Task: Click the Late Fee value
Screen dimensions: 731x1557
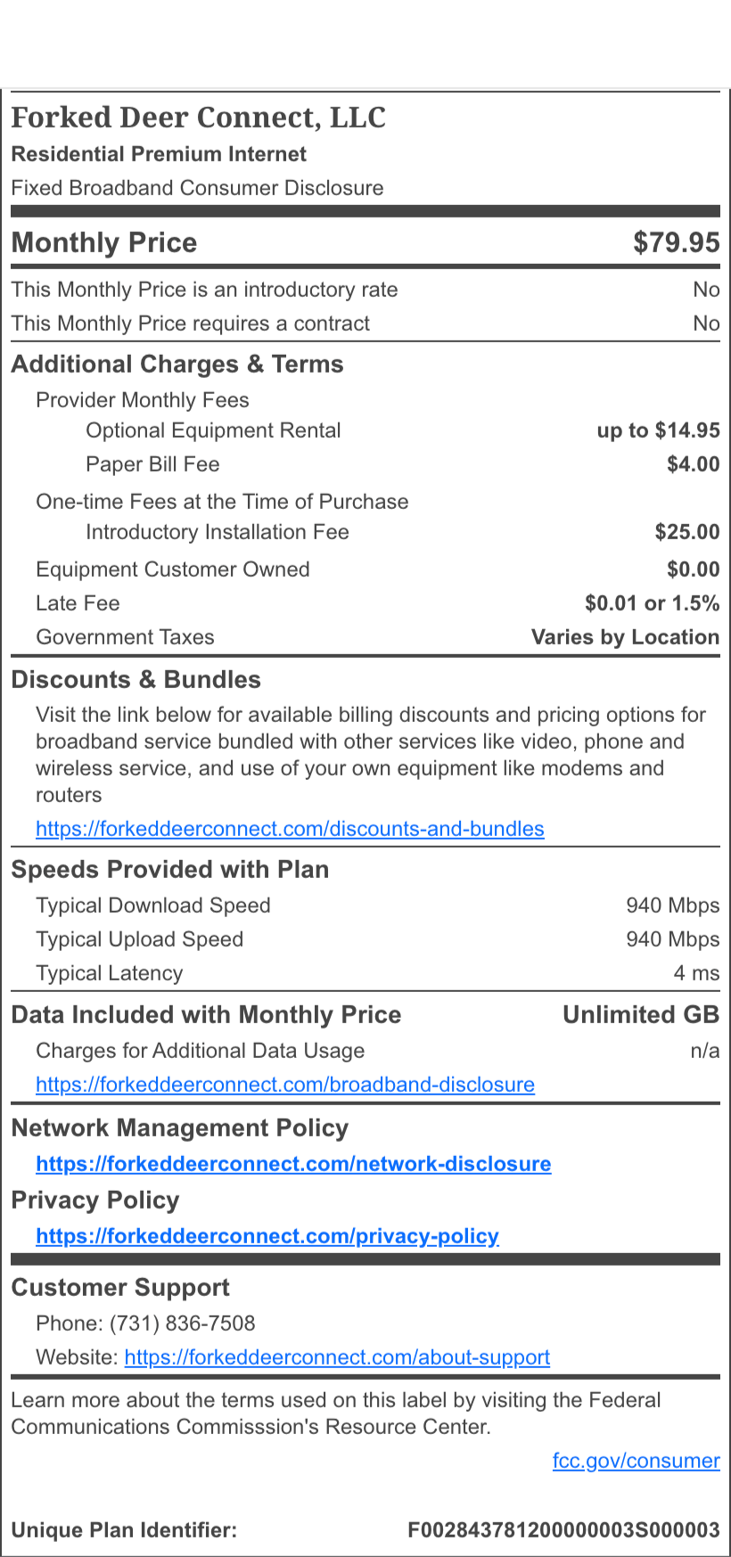Action: pos(652,603)
